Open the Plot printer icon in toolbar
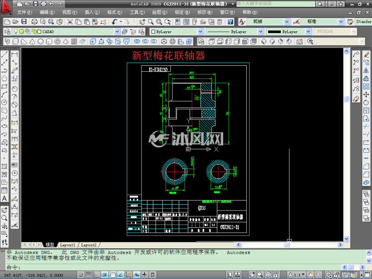The image size is (372, 279). [34, 22]
